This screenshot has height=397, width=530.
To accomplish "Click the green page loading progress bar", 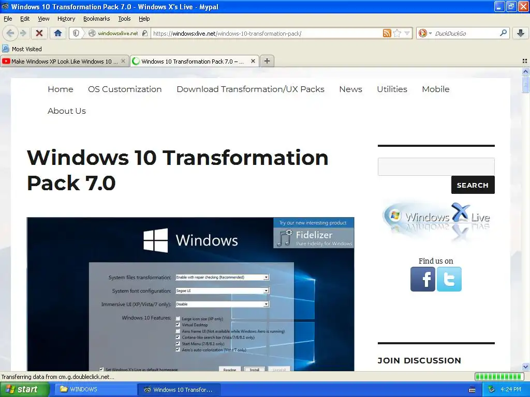I will pos(499,377).
